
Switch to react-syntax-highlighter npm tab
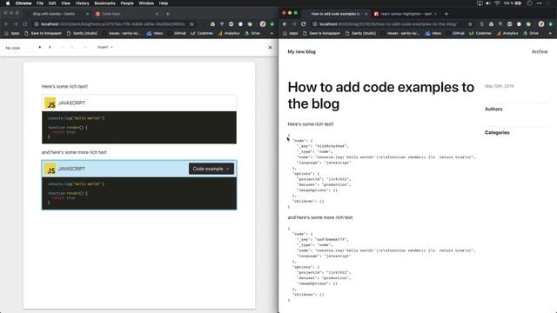click(x=406, y=14)
